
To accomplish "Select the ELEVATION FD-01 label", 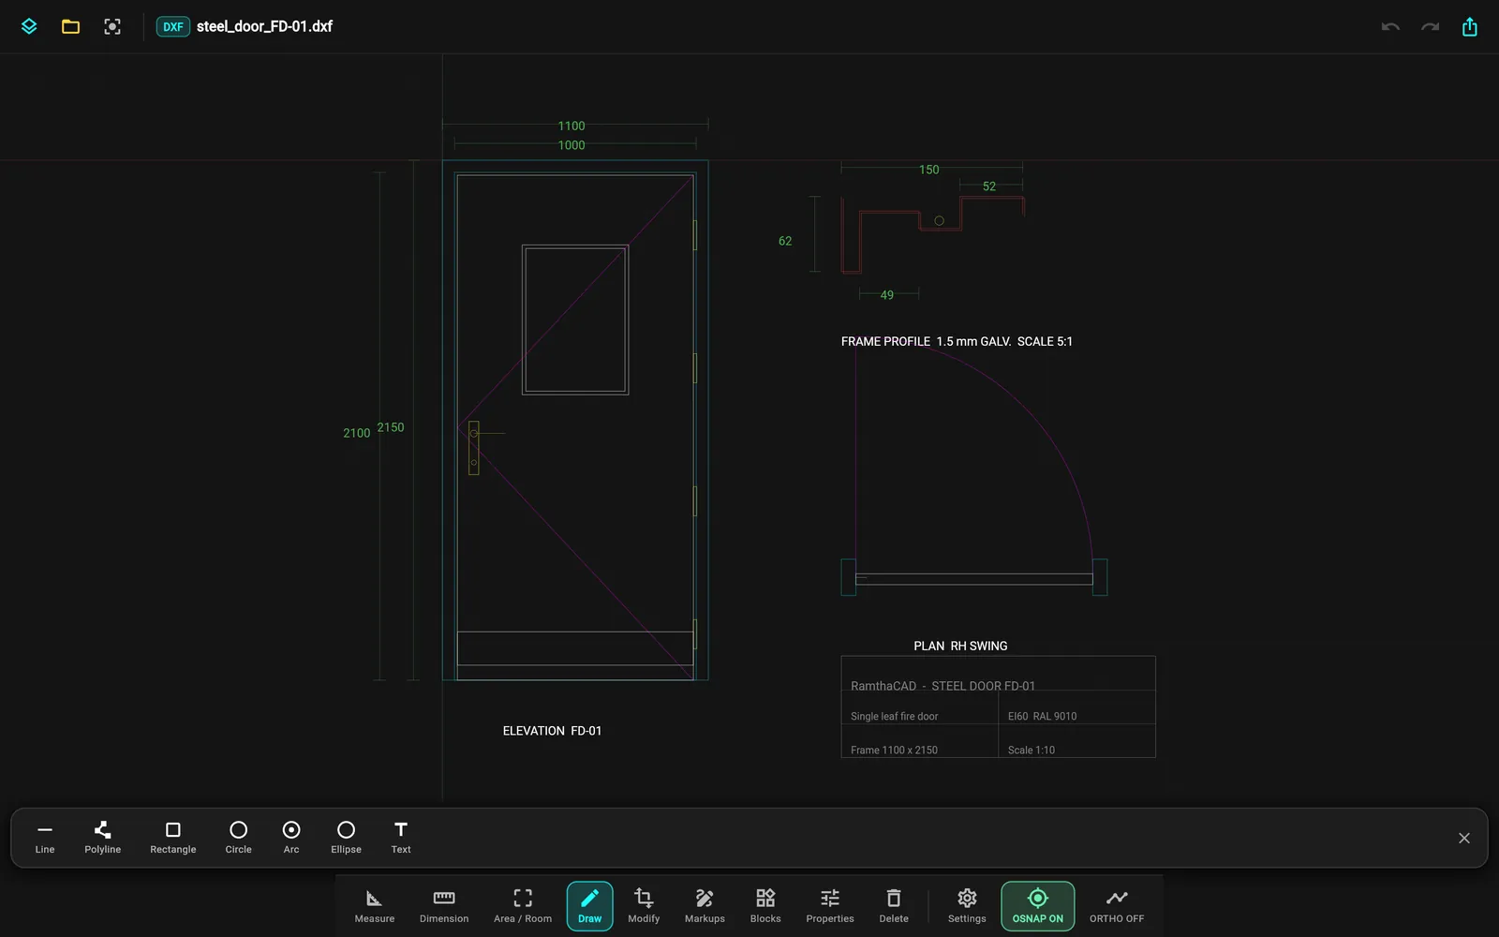I will tap(552, 731).
